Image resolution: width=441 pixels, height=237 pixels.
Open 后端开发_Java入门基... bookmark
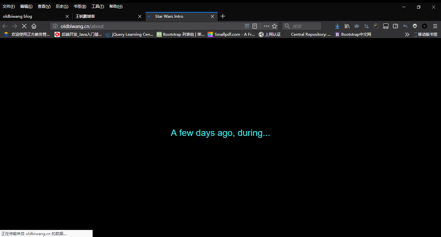pos(78,34)
